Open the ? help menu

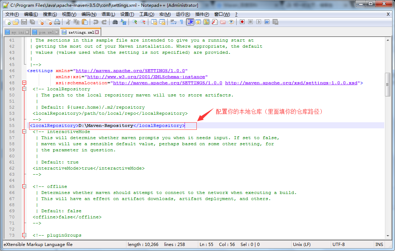pyautogui.click(x=236, y=14)
